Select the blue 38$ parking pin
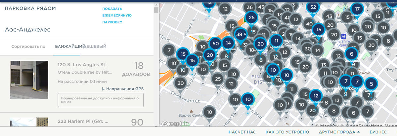 tap(241, 34)
